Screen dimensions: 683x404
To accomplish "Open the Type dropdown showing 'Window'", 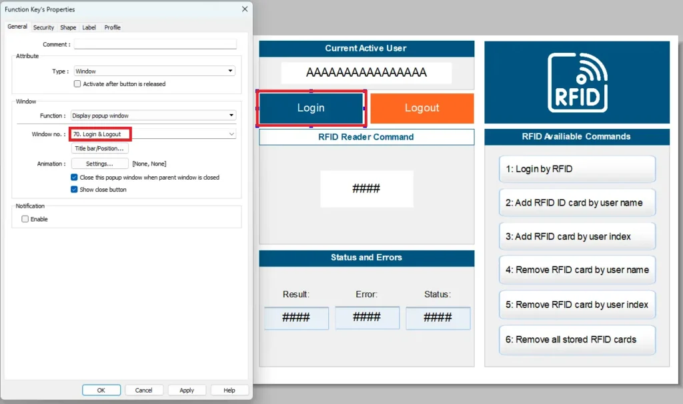I will 230,70.
